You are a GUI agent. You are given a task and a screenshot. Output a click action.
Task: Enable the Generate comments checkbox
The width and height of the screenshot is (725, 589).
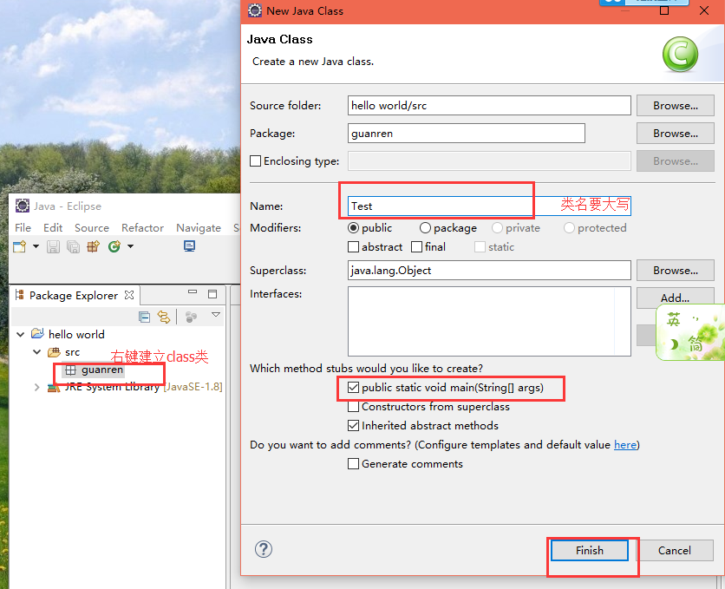(353, 464)
